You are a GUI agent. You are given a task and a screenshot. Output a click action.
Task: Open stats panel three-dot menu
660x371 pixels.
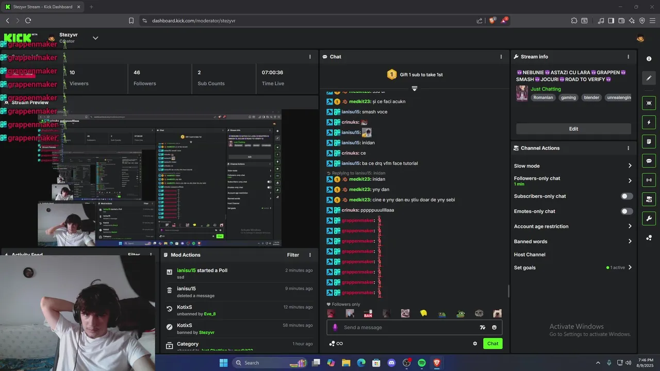310,57
